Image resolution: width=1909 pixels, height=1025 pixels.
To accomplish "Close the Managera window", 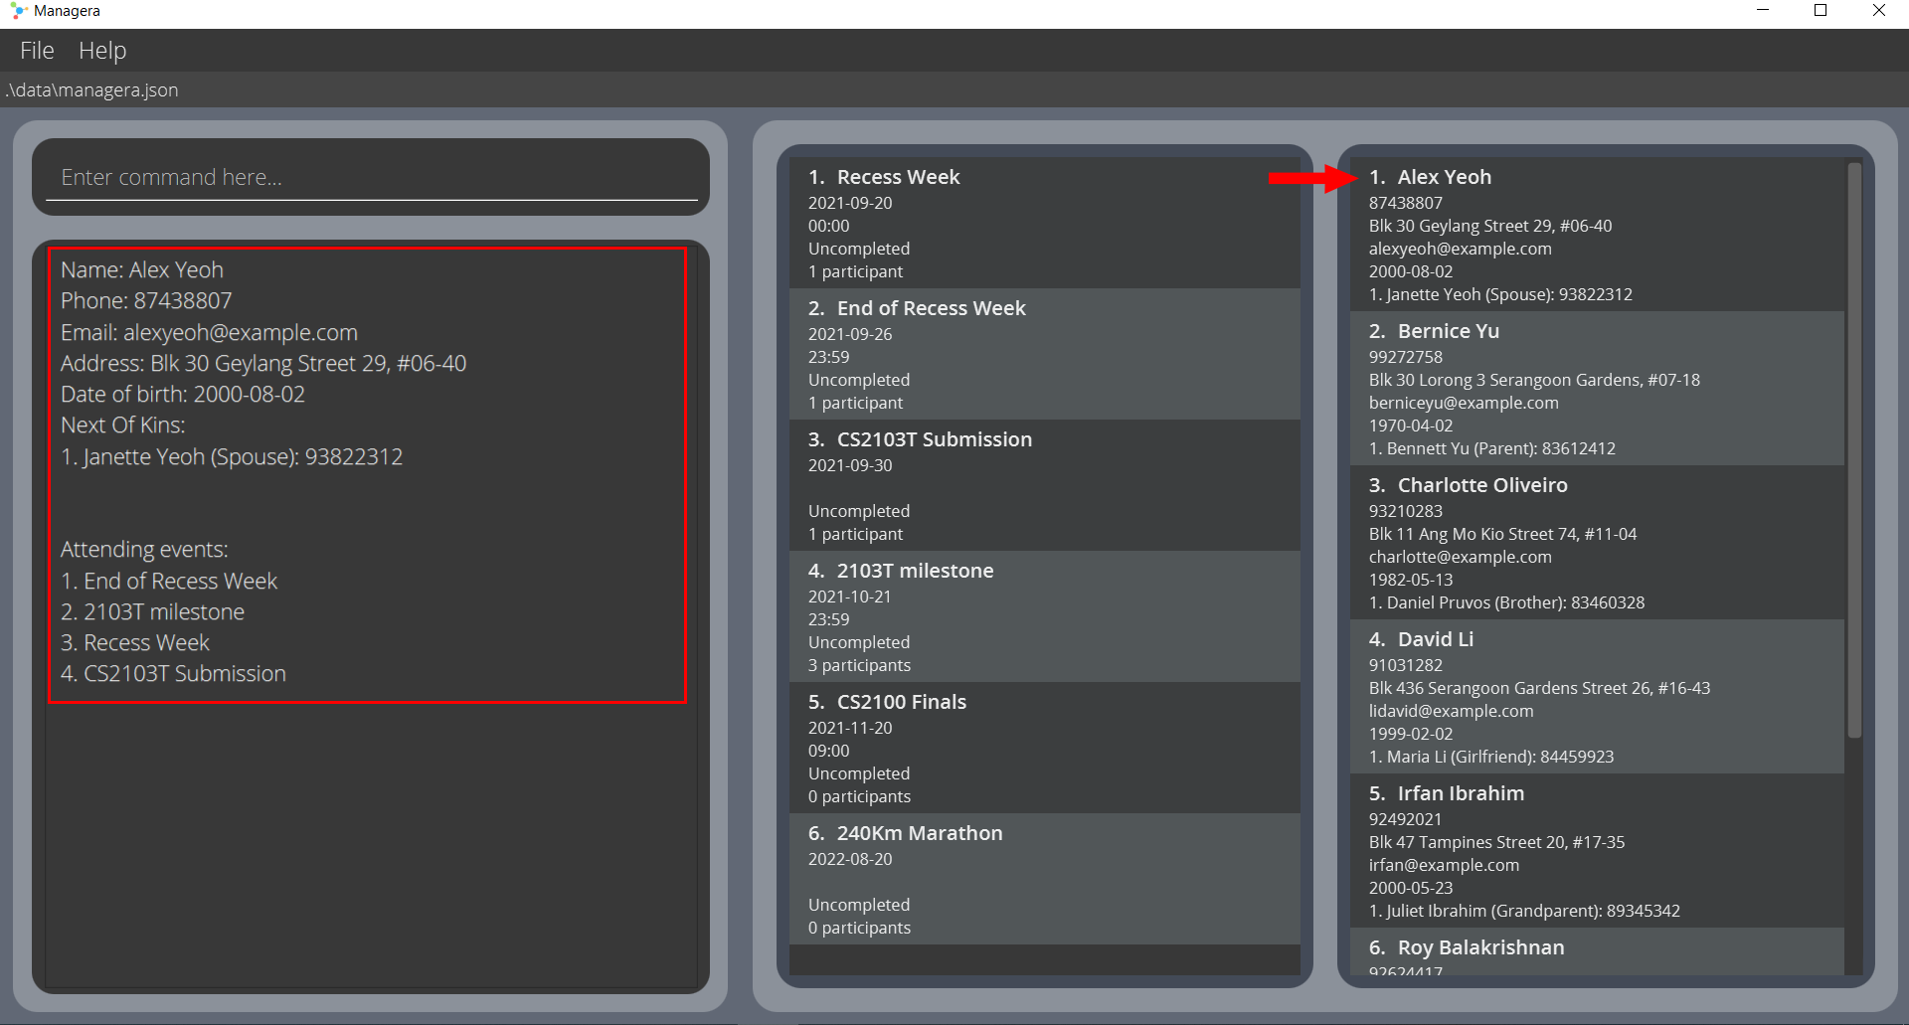I will (1879, 11).
